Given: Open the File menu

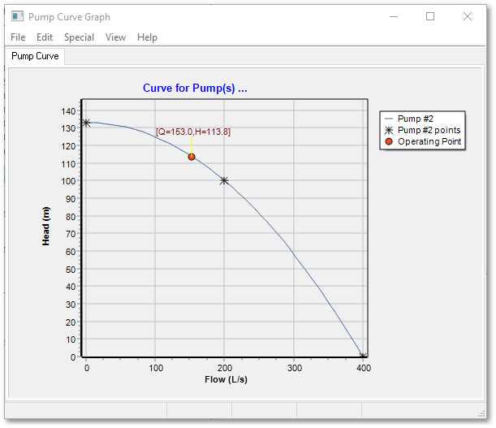Looking at the screenshot, I should point(18,37).
